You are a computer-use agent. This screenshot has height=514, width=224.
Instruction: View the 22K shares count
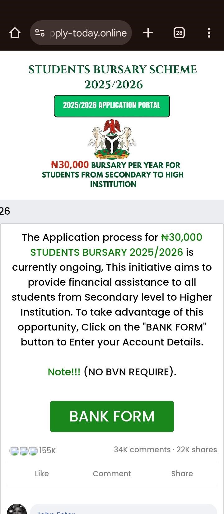point(197,450)
